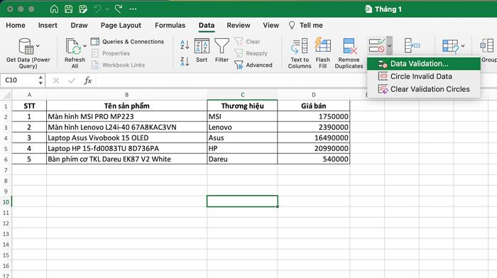Click the Refresh All icon
This screenshot has width=497, height=278.
73,46
